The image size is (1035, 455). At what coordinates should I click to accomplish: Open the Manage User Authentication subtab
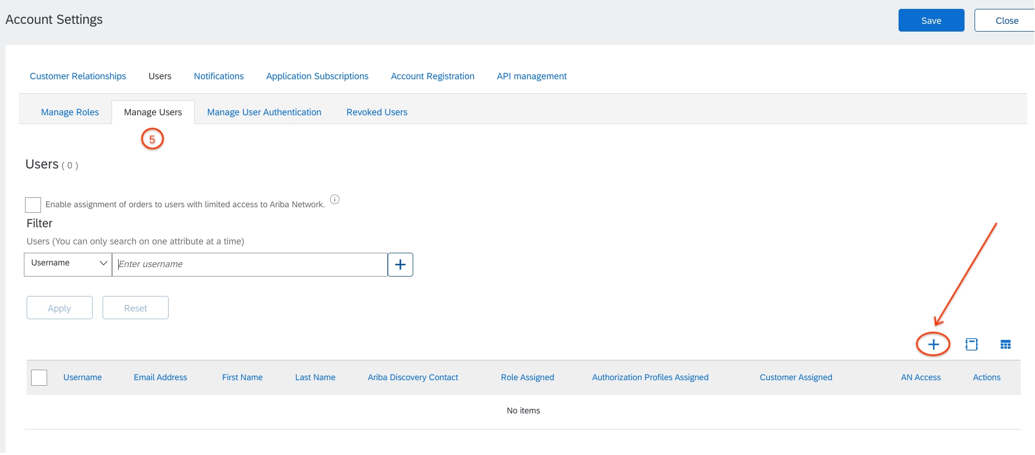click(x=264, y=112)
